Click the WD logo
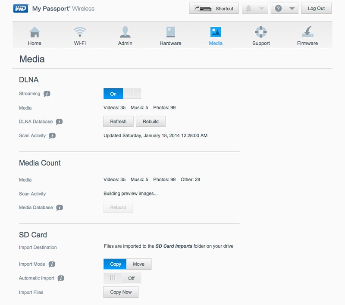This screenshot has height=305, width=345. [x=21, y=9]
